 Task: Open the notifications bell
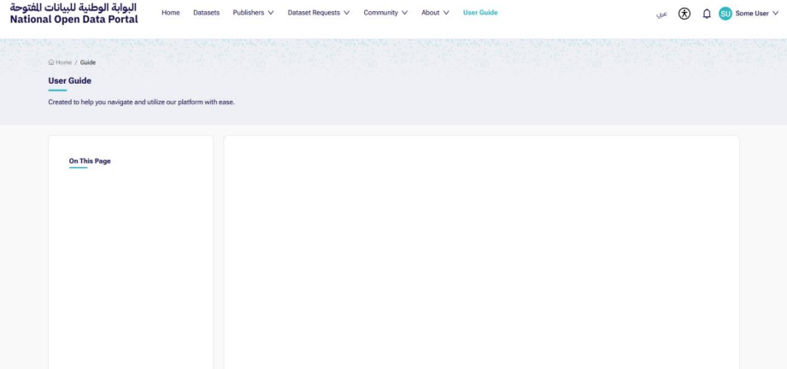pos(706,13)
